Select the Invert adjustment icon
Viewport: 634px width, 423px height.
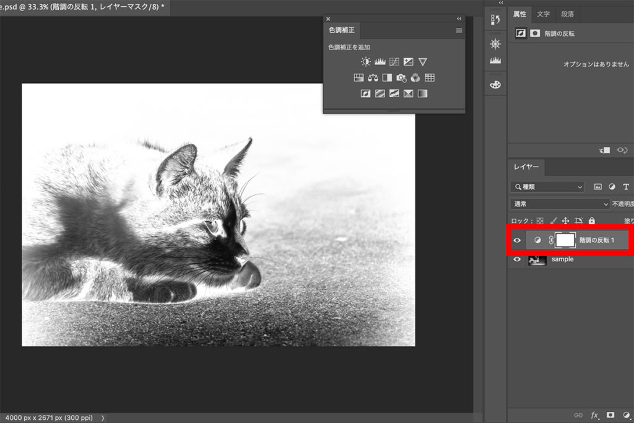tap(365, 93)
